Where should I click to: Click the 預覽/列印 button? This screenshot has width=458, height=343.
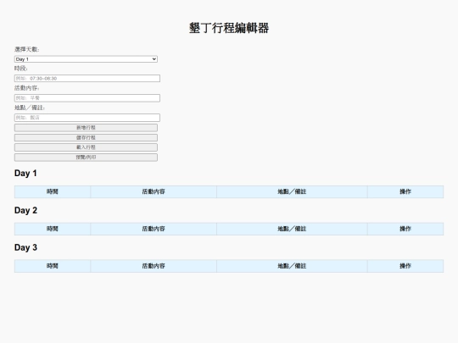(x=86, y=158)
